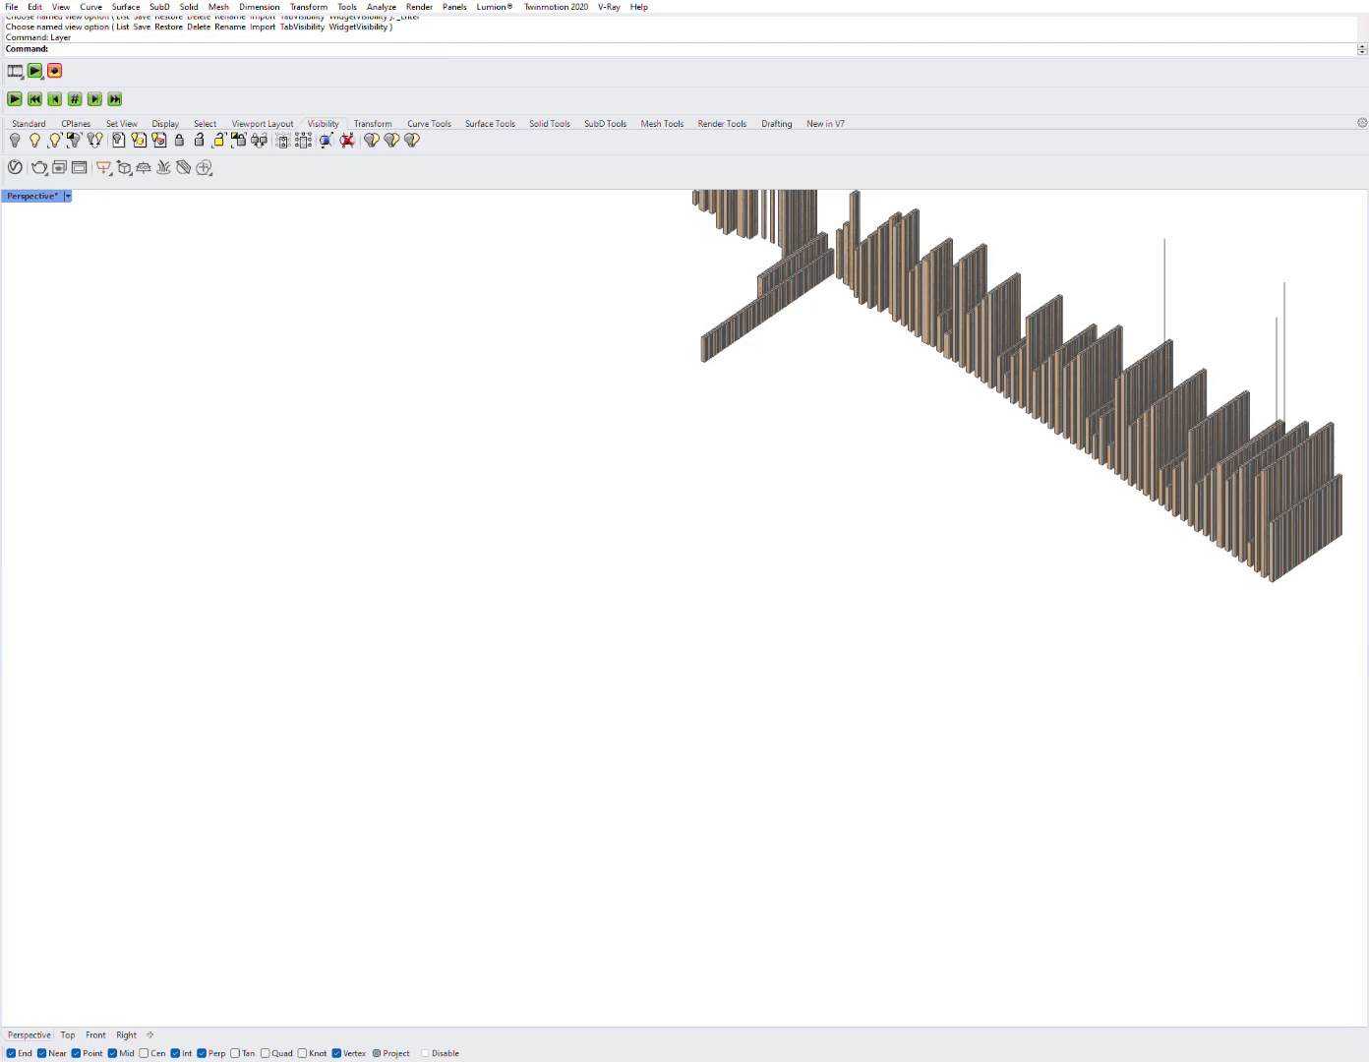1369x1062 pixels.
Task: Open the Lumion menu
Action: coord(495,7)
